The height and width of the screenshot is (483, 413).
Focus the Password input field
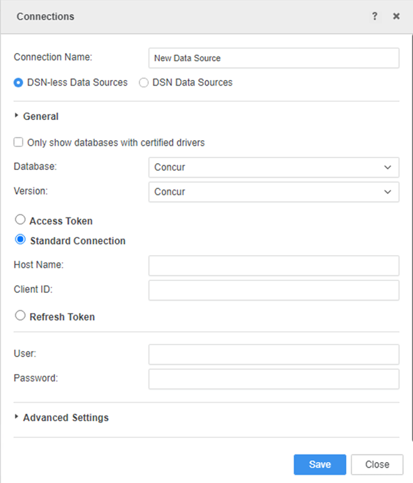[x=274, y=379]
